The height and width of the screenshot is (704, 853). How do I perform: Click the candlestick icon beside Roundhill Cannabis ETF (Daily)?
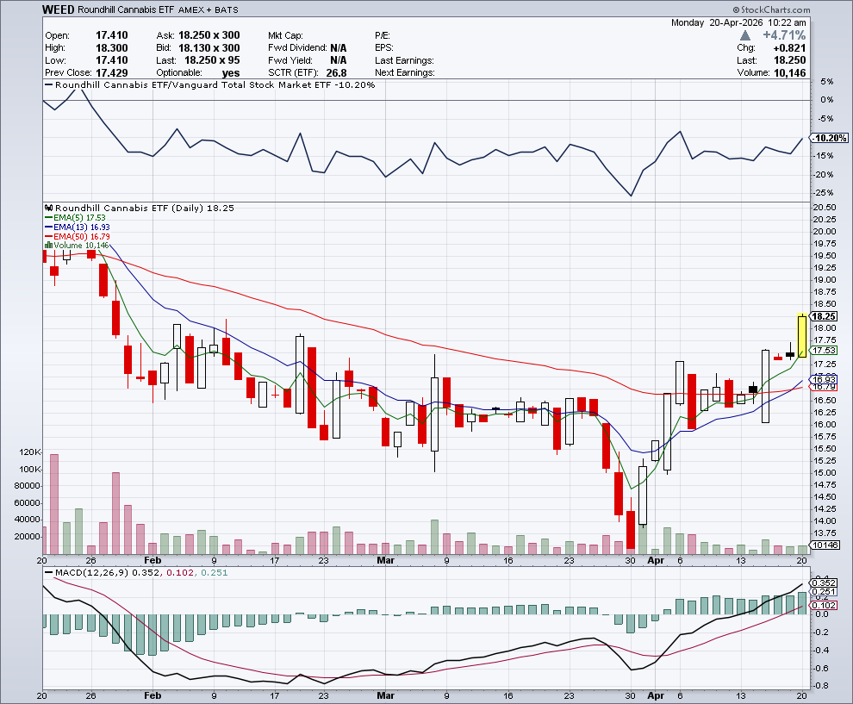click(x=48, y=209)
